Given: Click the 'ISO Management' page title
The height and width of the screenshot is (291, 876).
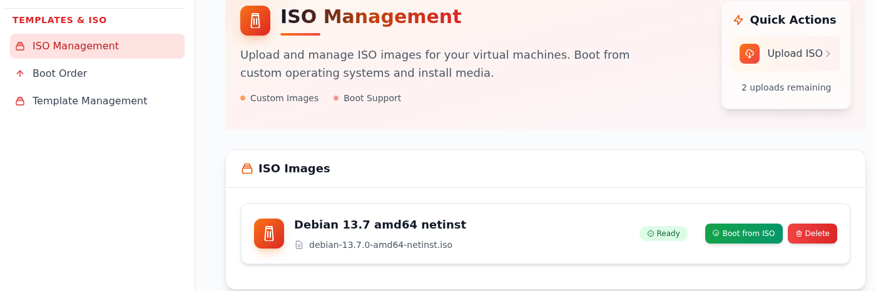Looking at the screenshot, I should click(x=370, y=17).
